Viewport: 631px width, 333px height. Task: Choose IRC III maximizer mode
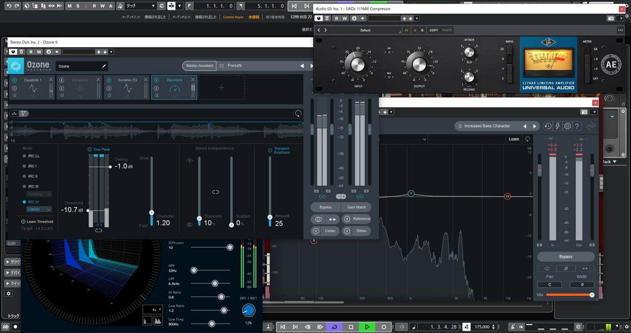(x=31, y=186)
